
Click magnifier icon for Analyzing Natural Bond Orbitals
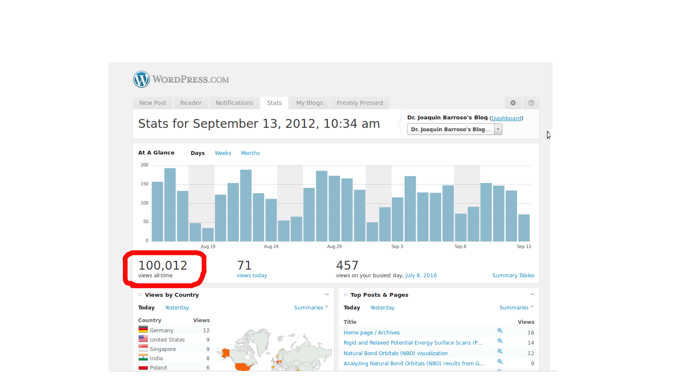pyautogui.click(x=500, y=362)
